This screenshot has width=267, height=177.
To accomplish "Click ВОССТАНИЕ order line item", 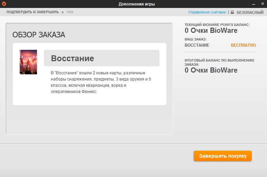I will [197, 45].
